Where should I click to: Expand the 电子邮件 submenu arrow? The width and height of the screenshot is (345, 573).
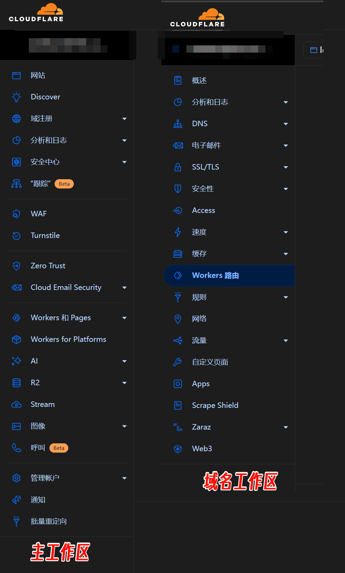(286, 145)
